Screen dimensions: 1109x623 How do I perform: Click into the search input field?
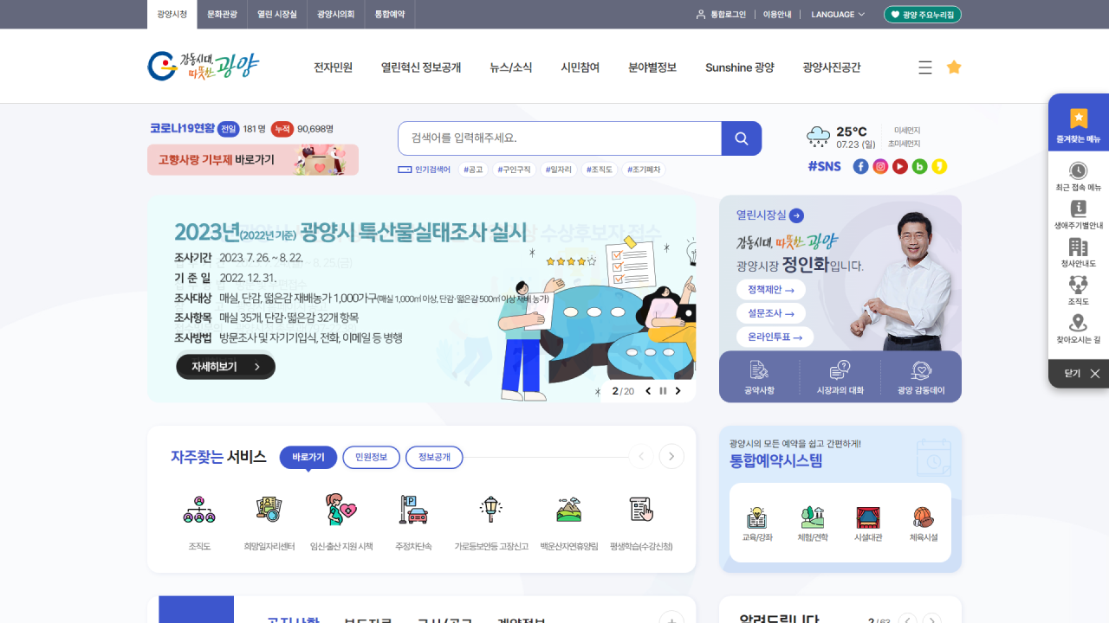click(559, 138)
